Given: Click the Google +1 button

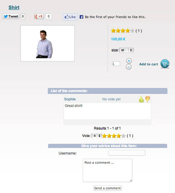Looking at the screenshot, I should point(39,16).
